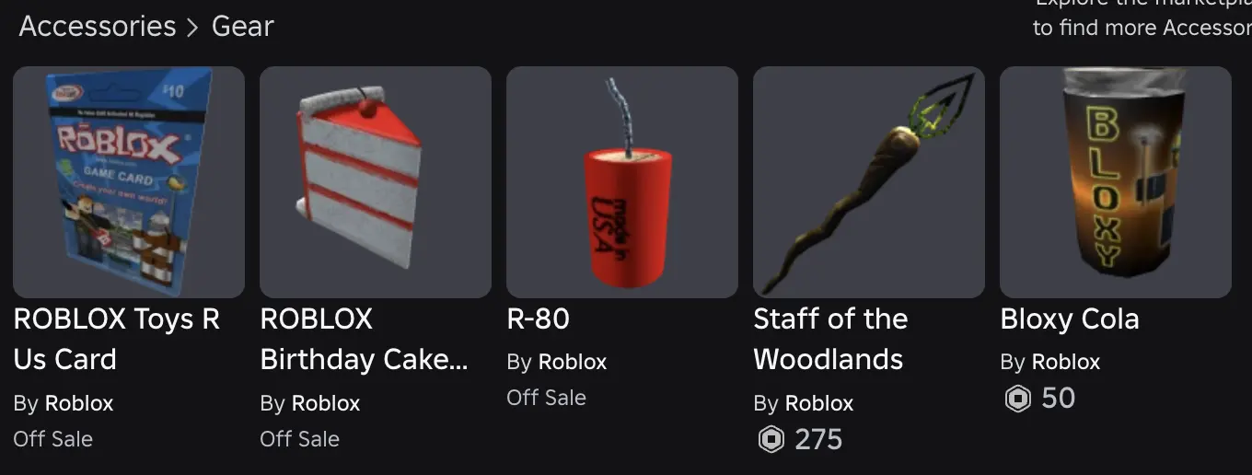The image size is (1252, 475).
Task: Click the Accessories breadcrumb link
Action: coord(98,26)
